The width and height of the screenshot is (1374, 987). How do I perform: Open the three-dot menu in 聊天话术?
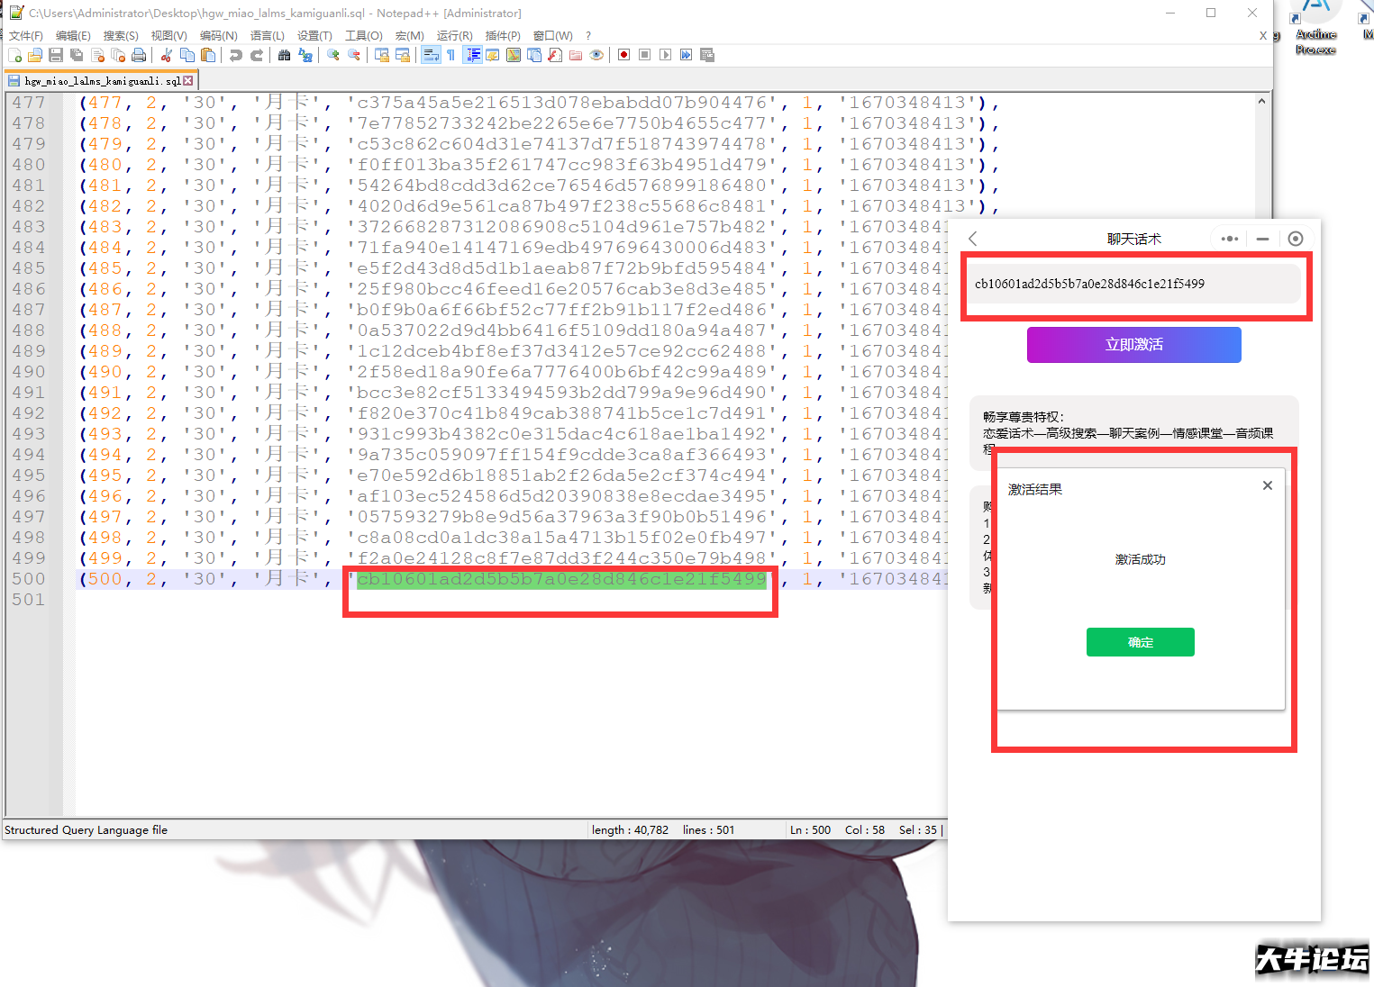(x=1230, y=239)
